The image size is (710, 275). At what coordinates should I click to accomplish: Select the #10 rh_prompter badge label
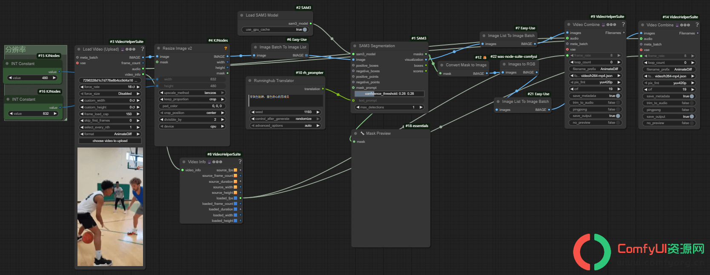[309, 73]
